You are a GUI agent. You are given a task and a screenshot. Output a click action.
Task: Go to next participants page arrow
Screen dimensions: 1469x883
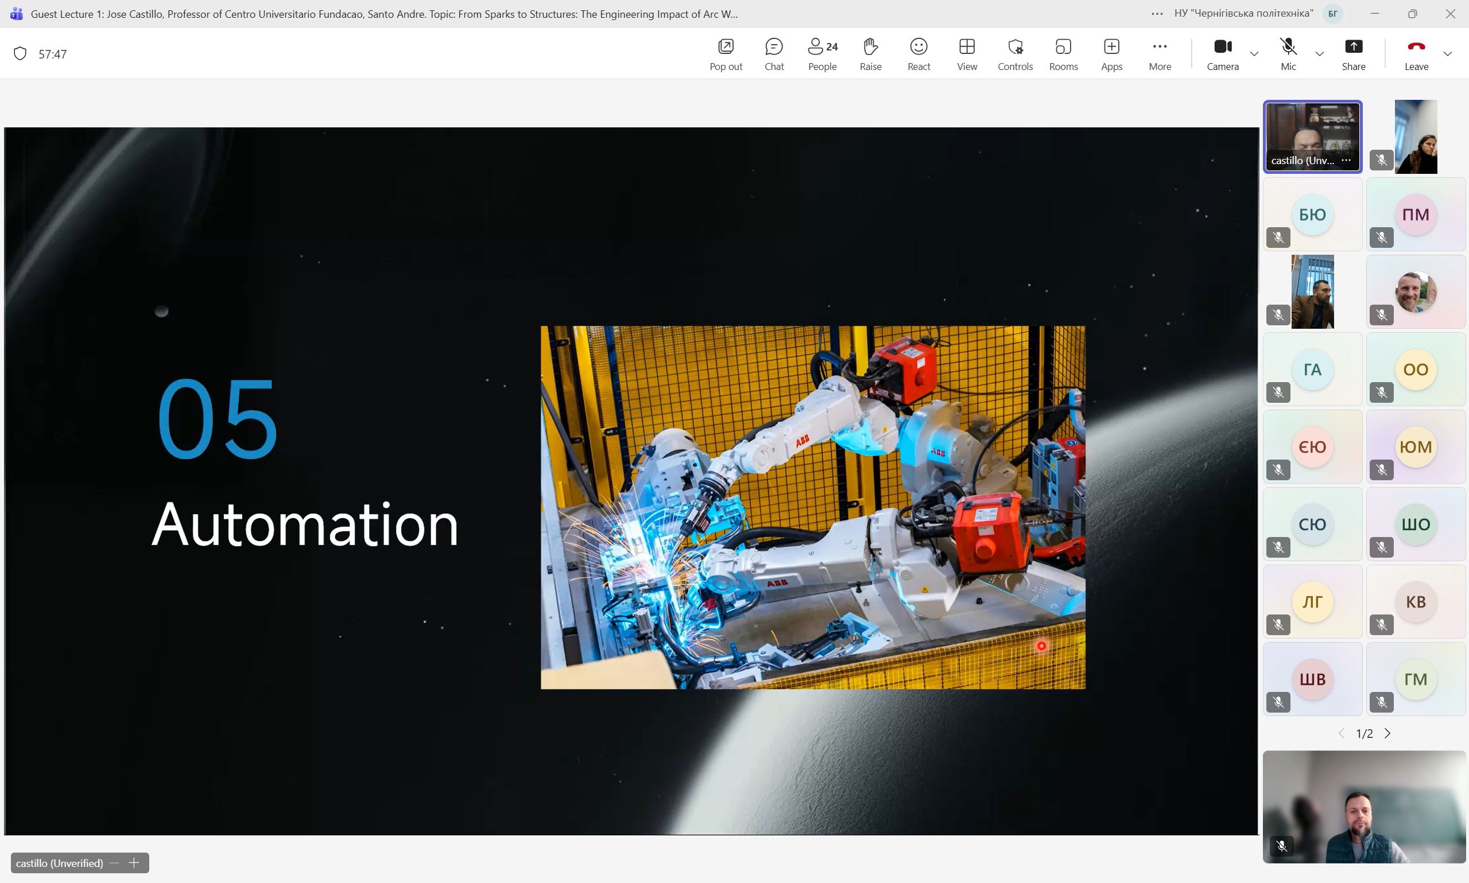[1387, 734]
